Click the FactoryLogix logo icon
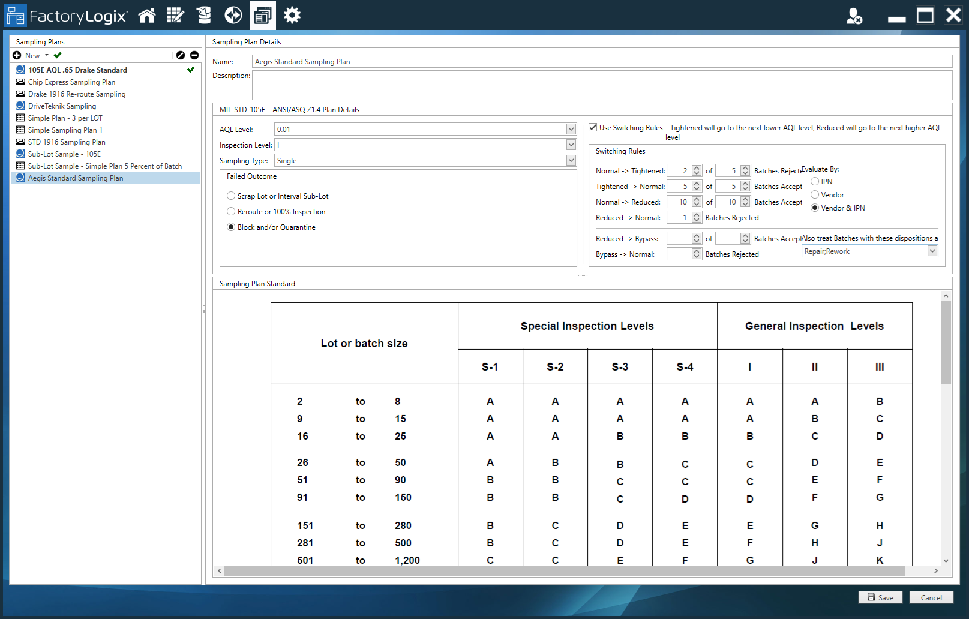Image resolution: width=969 pixels, height=619 pixels. pos(16,16)
